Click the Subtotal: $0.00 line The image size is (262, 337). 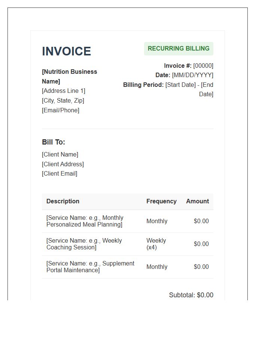191,295
